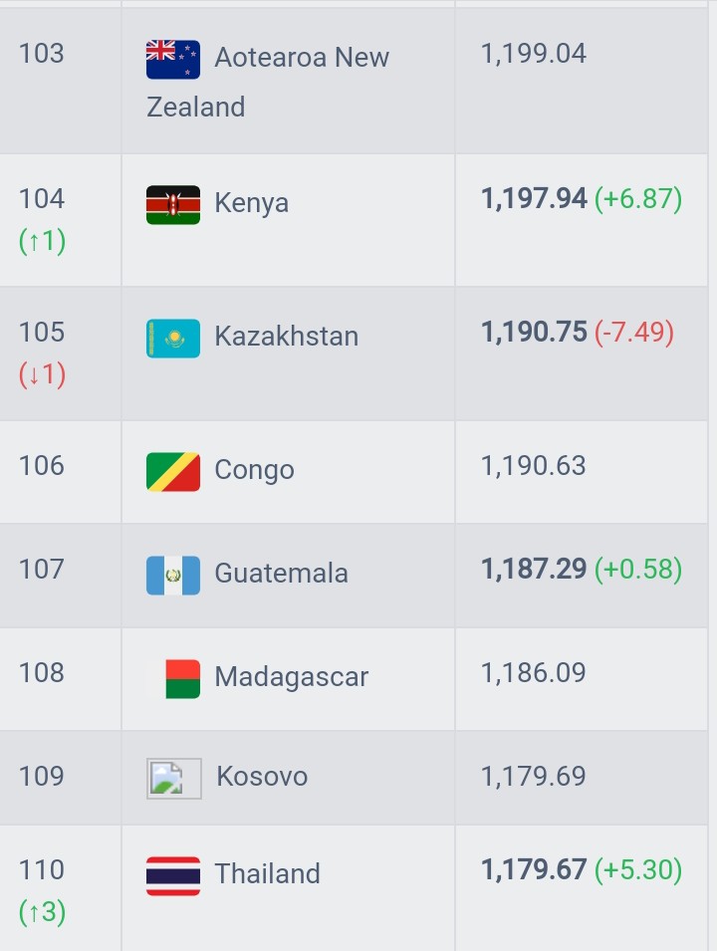The image size is (717, 951).
Task: Select the Kosovo team name
Action: tap(262, 777)
